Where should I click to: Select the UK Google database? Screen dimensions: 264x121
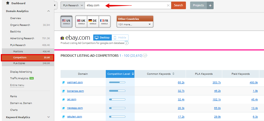tap(81, 22)
